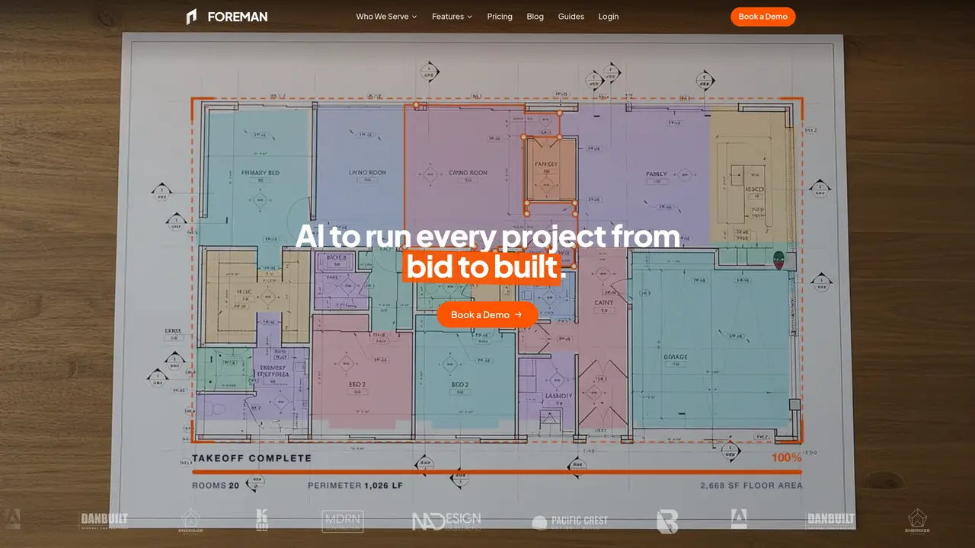Click the orange 'bid to built' highlight
The height and width of the screenshot is (548, 975).
pyautogui.click(x=481, y=267)
